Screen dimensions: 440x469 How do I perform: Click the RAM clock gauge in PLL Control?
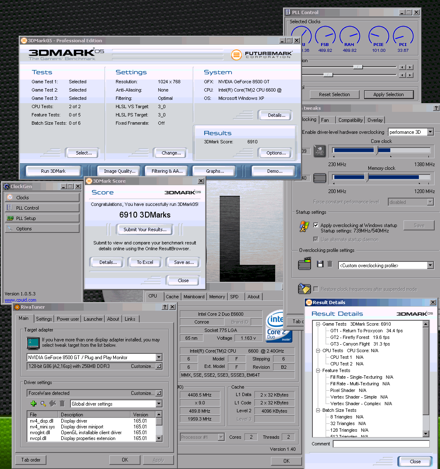pyautogui.click(x=350, y=36)
